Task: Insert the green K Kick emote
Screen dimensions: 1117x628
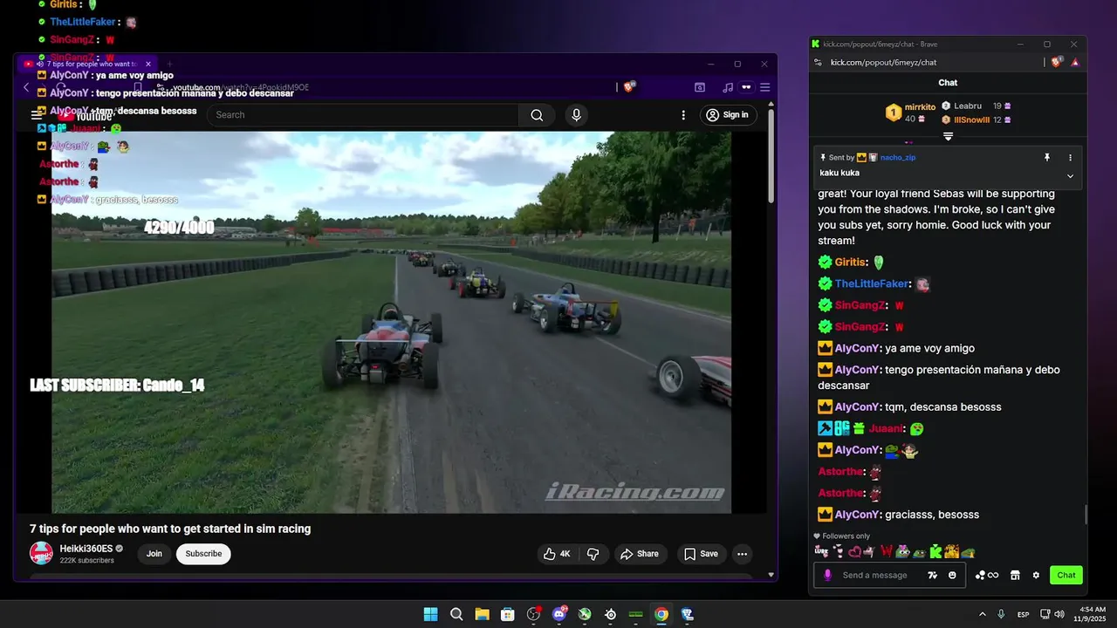Action: coord(935,551)
